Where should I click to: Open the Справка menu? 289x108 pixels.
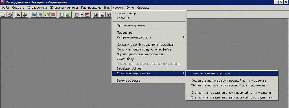click(143, 8)
